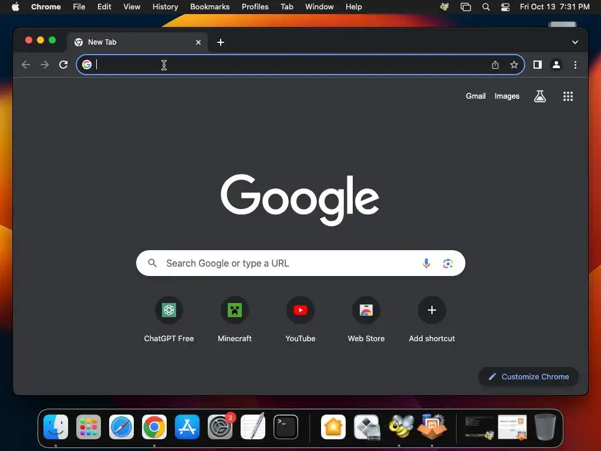601x451 pixels.
Task: Open the History menu
Action: pos(165,7)
